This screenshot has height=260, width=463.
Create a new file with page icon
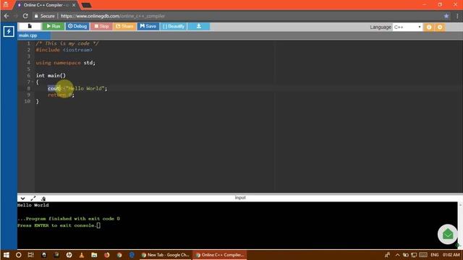click(x=30, y=26)
